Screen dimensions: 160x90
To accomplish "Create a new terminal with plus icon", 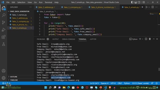I will click(140, 39).
